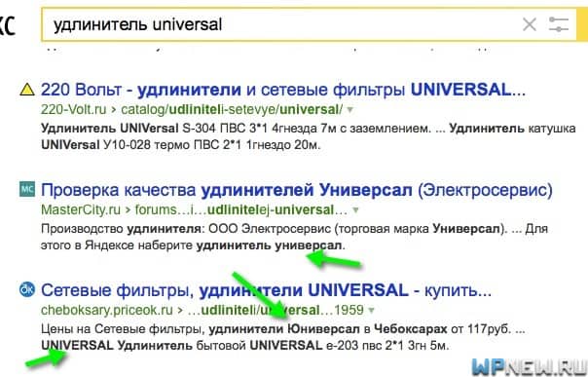
Task: Expand dropdown arrow after MasterCity.ru URL
Action: (355, 210)
